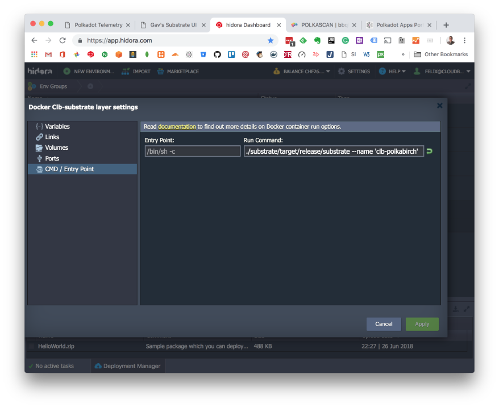Viewport: 499px width, 408px height.
Task: Reload the page in the browser
Action: (x=63, y=40)
